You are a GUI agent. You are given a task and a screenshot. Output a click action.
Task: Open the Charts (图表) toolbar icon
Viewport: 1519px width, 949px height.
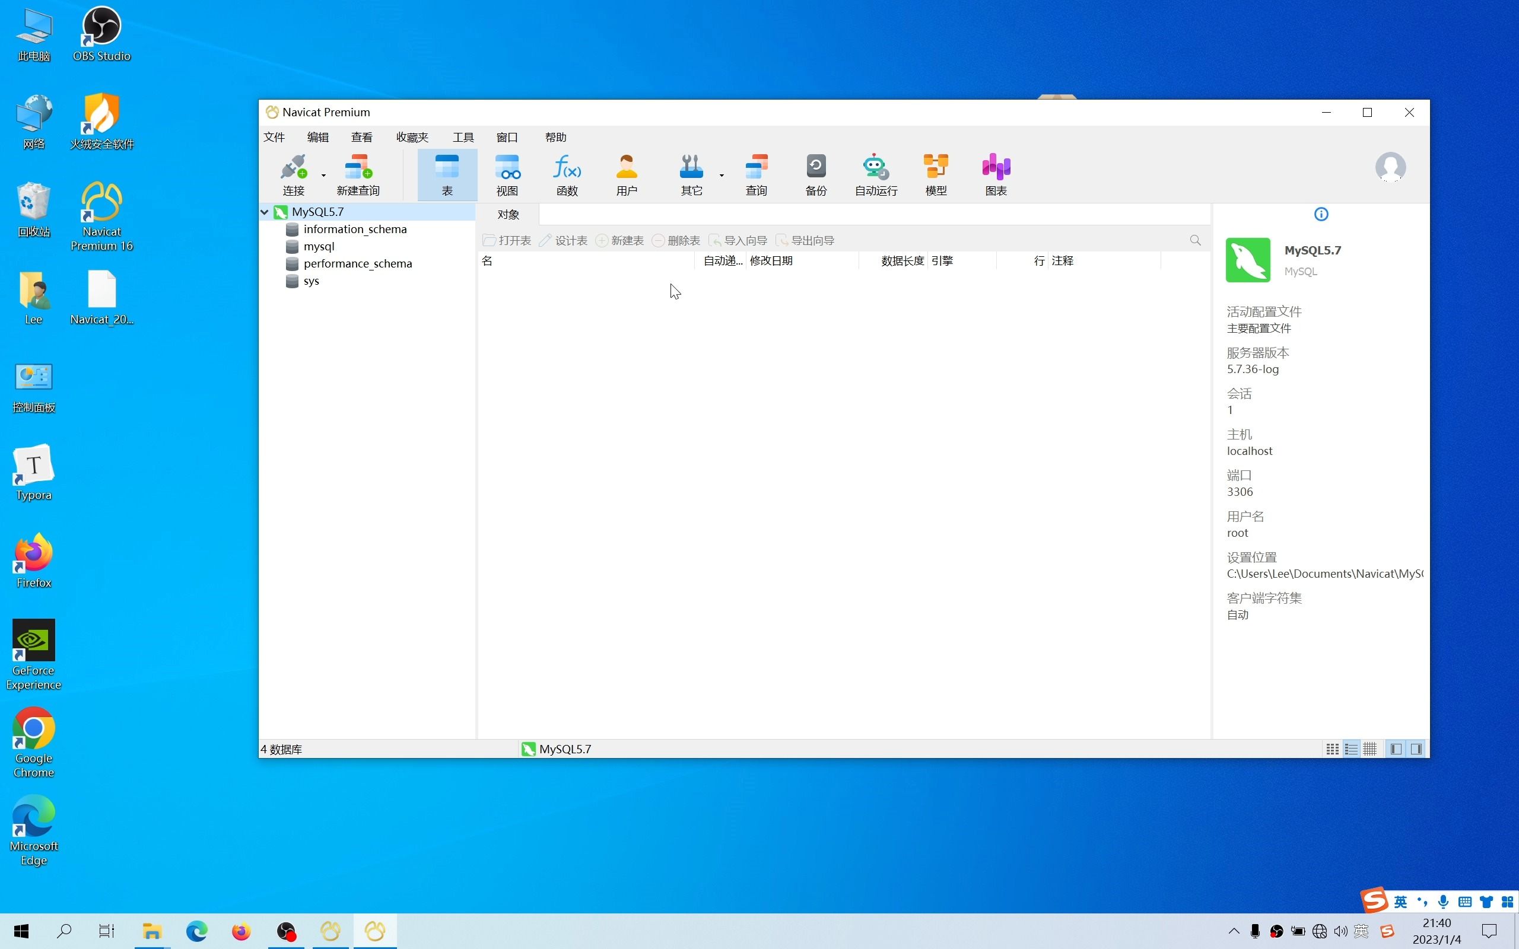click(996, 174)
